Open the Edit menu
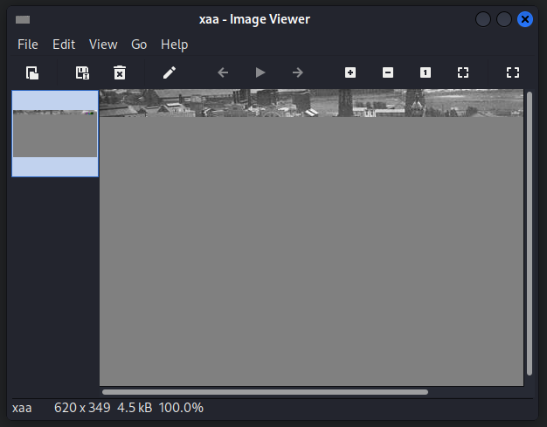Viewport: 547px width, 427px height. (64, 45)
